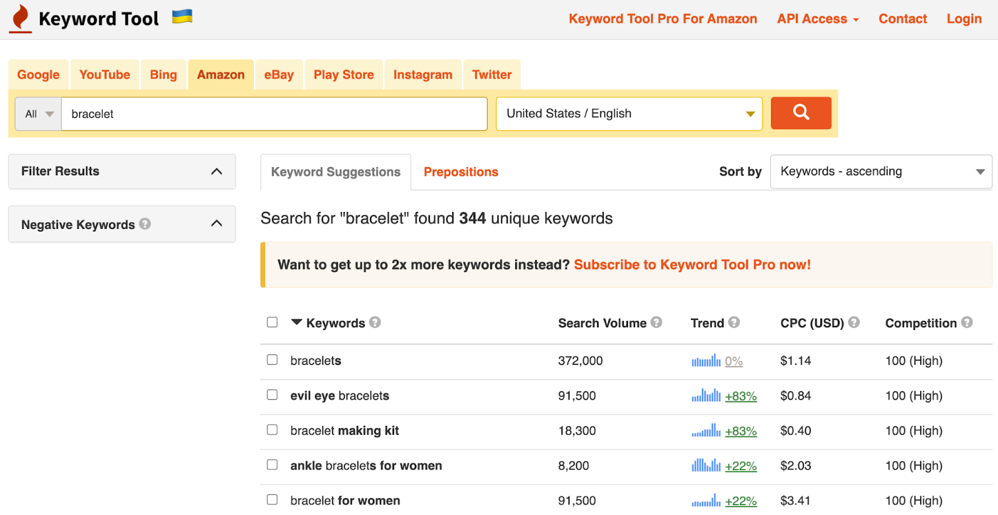Click the help icon next to Competition

(x=967, y=322)
